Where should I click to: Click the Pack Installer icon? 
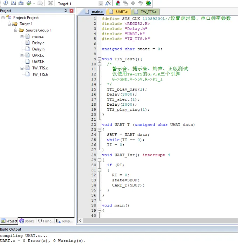pos(149,3)
